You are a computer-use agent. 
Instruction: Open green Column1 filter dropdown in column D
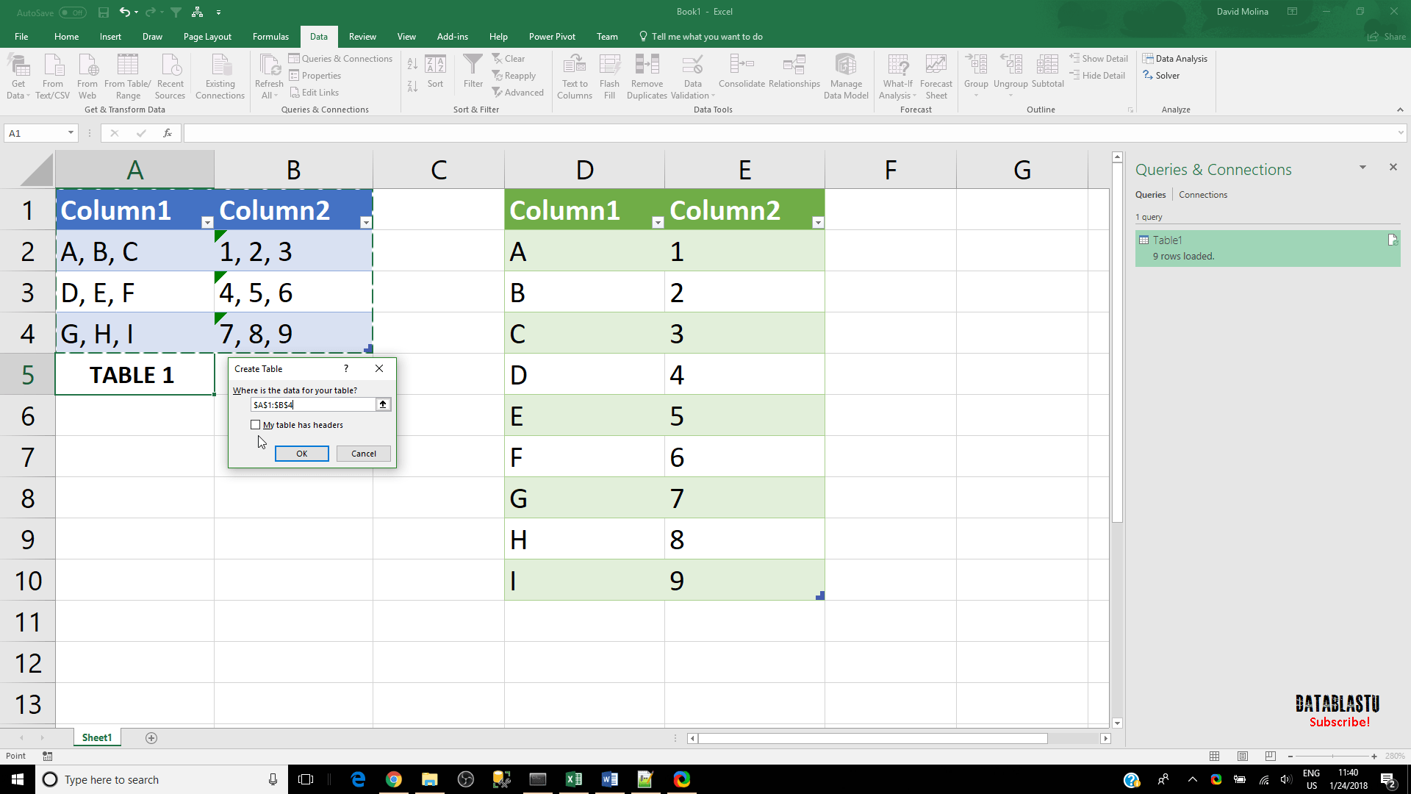[658, 222]
